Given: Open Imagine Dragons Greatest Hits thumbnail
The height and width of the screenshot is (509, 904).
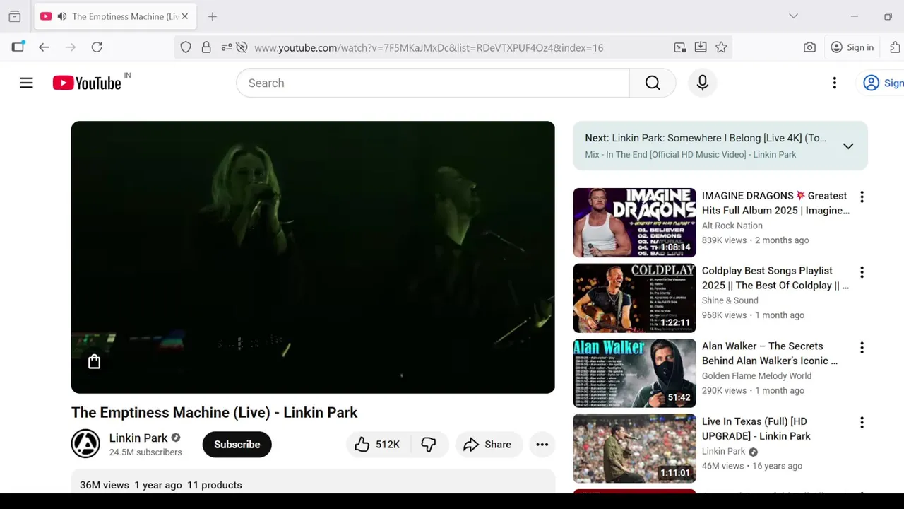Looking at the screenshot, I should (634, 222).
